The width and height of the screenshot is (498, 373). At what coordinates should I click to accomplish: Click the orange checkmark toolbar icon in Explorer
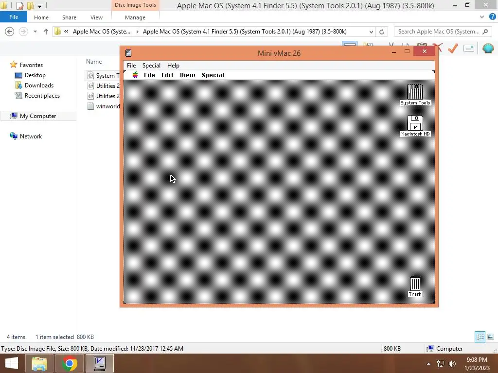tap(453, 48)
